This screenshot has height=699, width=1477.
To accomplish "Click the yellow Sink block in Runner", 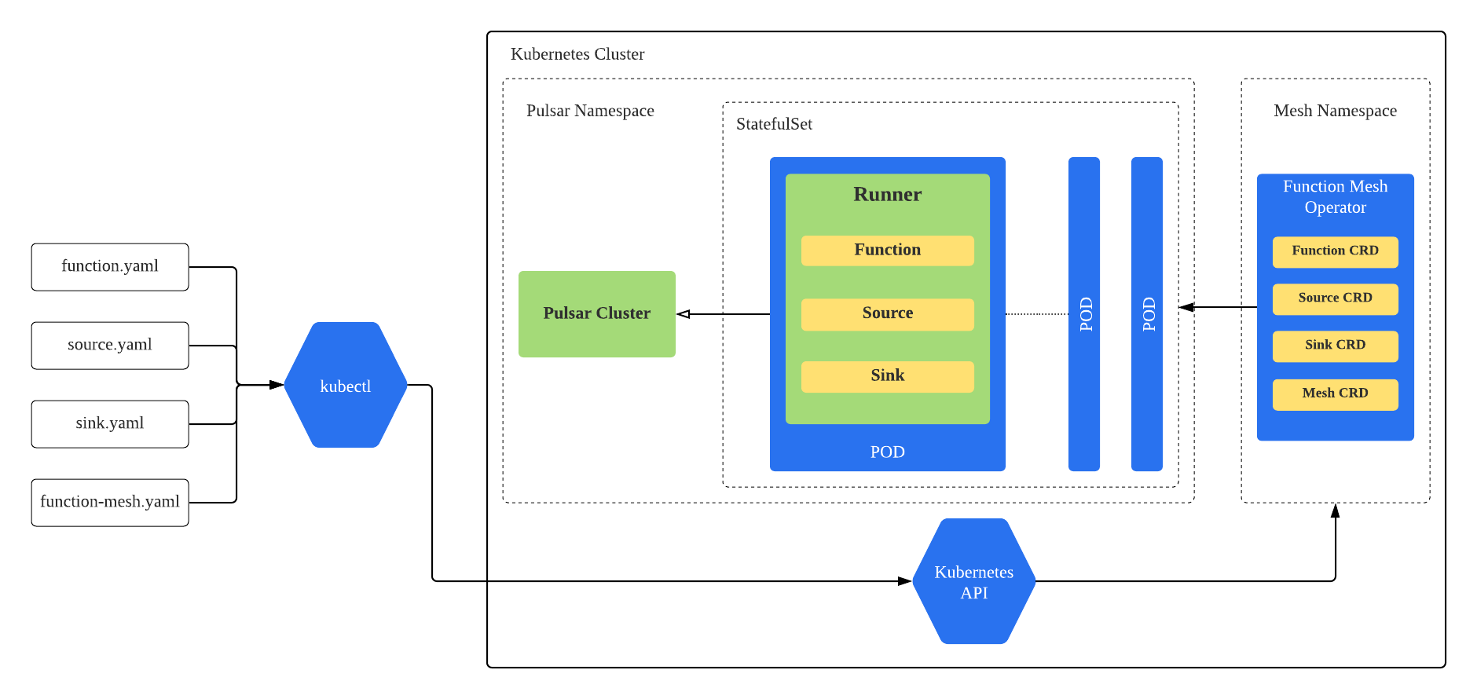I will pyautogui.click(x=887, y=376).
